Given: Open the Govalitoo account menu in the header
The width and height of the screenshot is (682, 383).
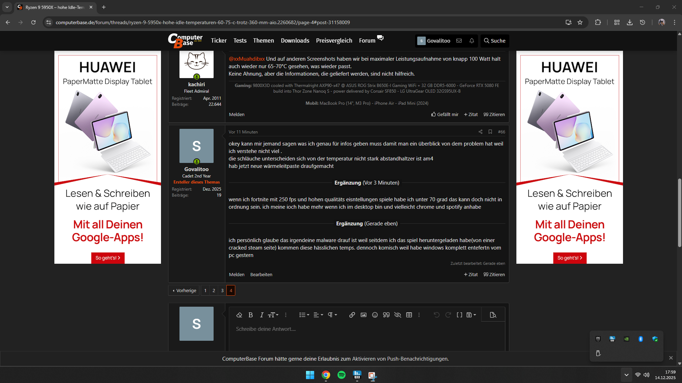Looking at the screenshot, I should 434,41.
